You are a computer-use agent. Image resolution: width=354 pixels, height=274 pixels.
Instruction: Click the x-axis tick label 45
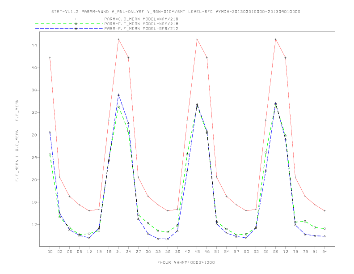coord(197,252)
